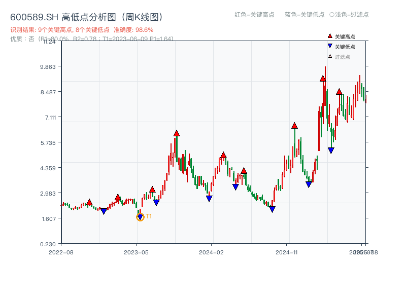This screenshot has height=304, width=406.
Task: Click the 关键低点 legend label
Action: (345, 47)
